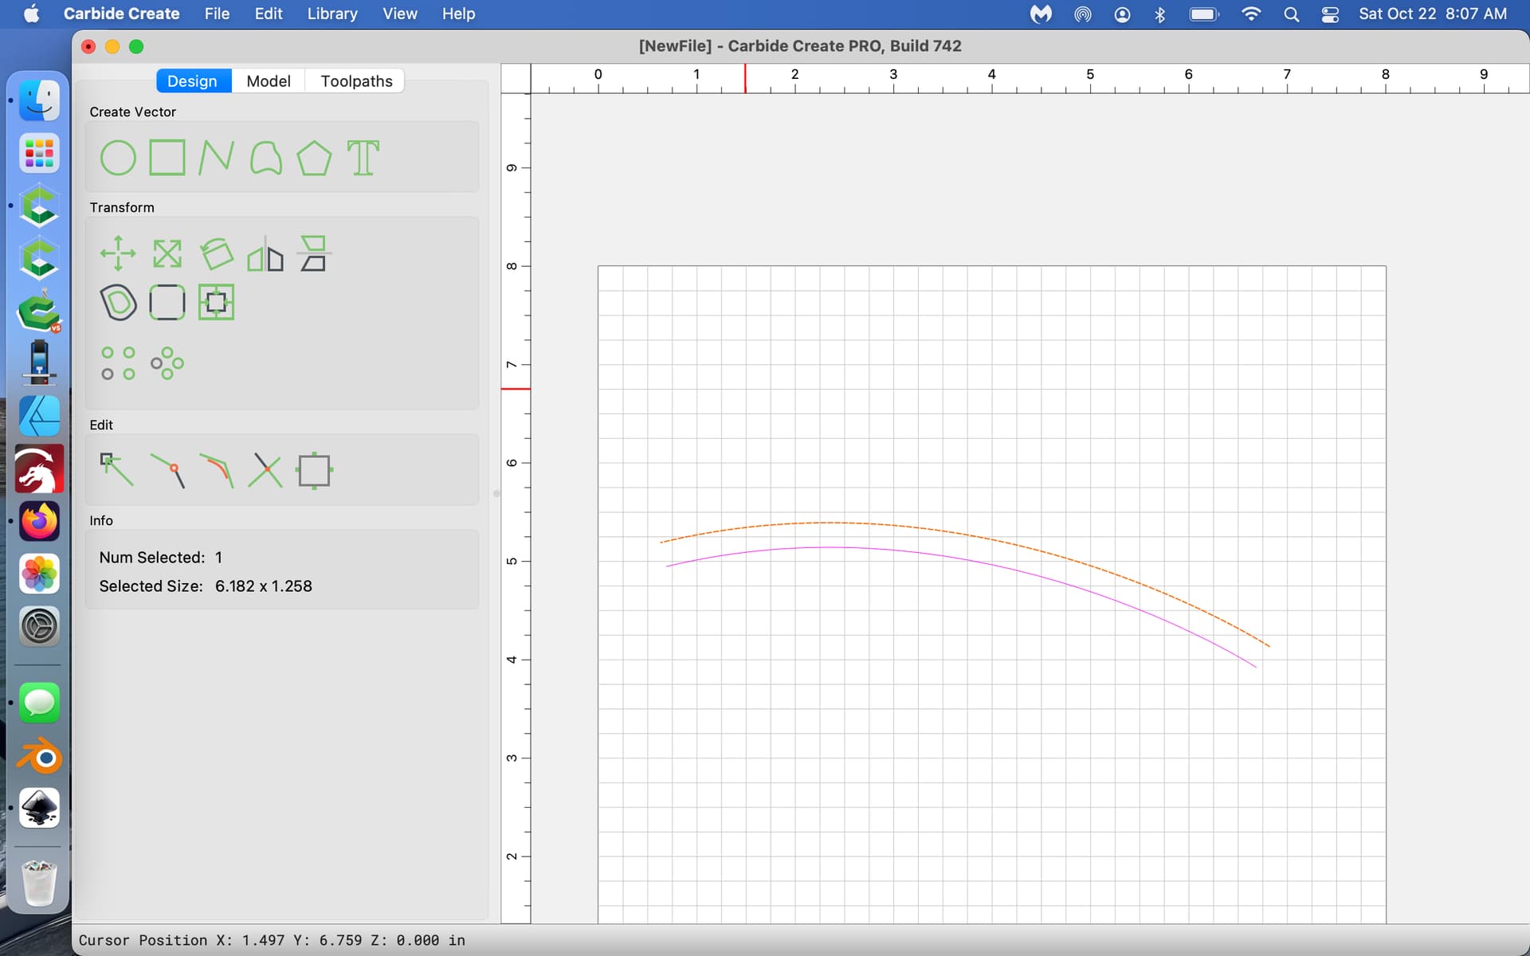
Task: Click the Malwarebytes menu bar icon
Action: (x=1041, y=14)
